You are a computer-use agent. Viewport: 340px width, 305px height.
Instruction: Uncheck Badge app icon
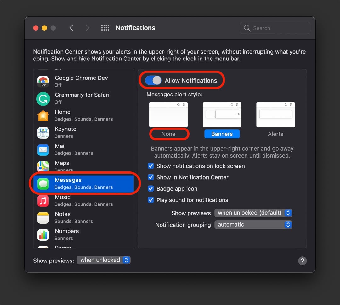coord(151,188)
